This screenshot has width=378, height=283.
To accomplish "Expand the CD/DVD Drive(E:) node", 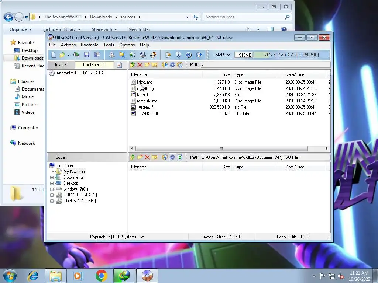I will pos(52,201).
